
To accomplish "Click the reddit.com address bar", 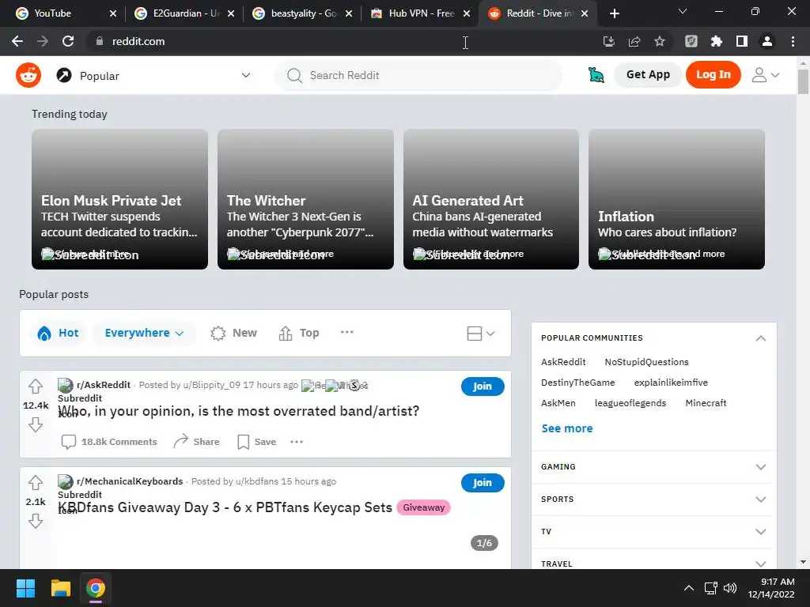I will coord(341,41).
